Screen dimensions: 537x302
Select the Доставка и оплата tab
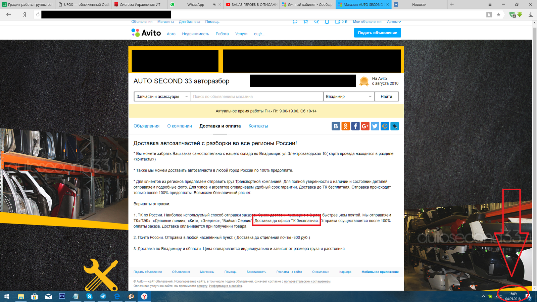[x=220, y=126]
